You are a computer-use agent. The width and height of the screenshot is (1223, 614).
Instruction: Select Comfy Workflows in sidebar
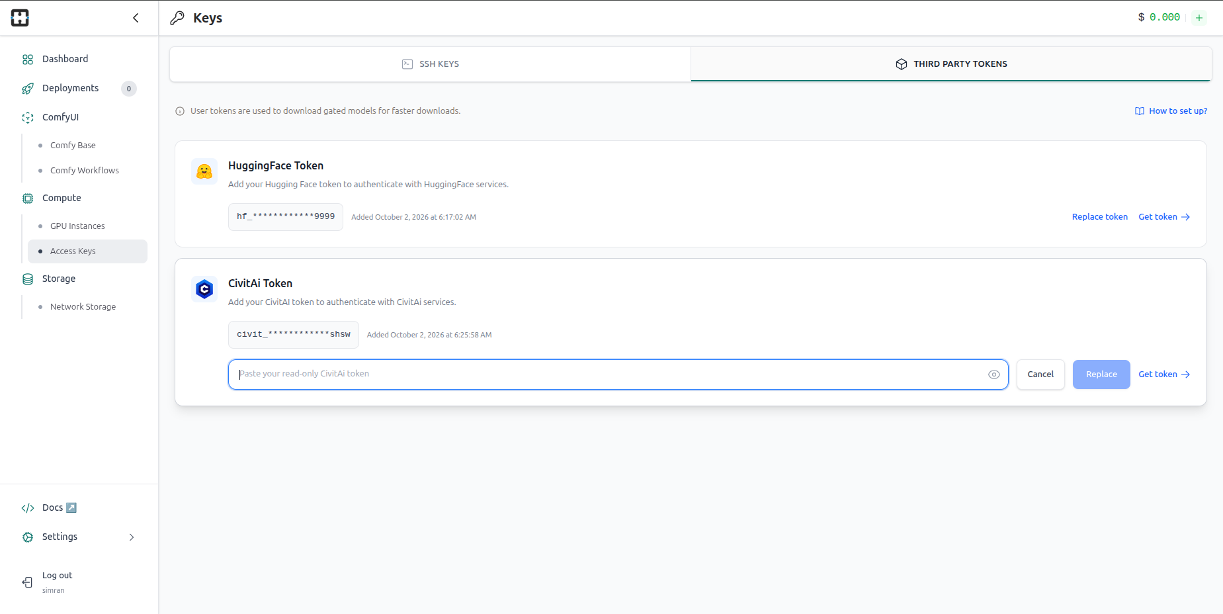point(85,170)
